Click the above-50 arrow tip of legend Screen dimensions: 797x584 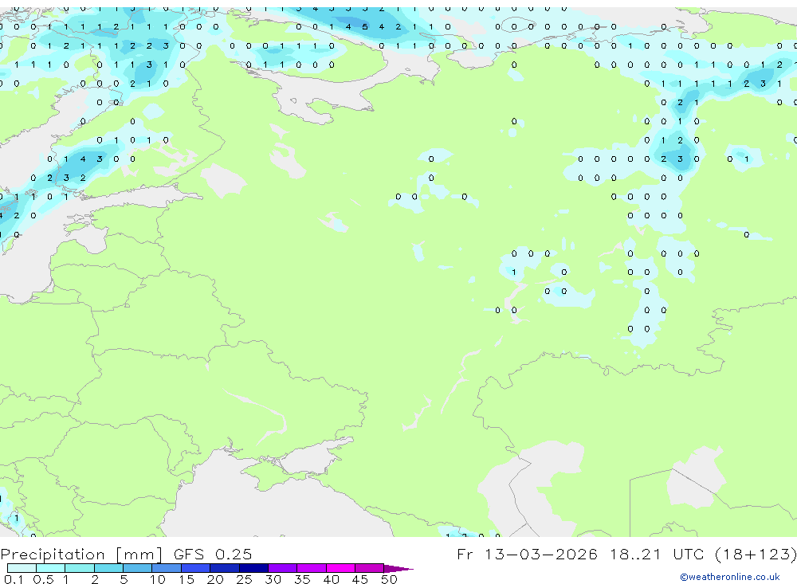398,569
